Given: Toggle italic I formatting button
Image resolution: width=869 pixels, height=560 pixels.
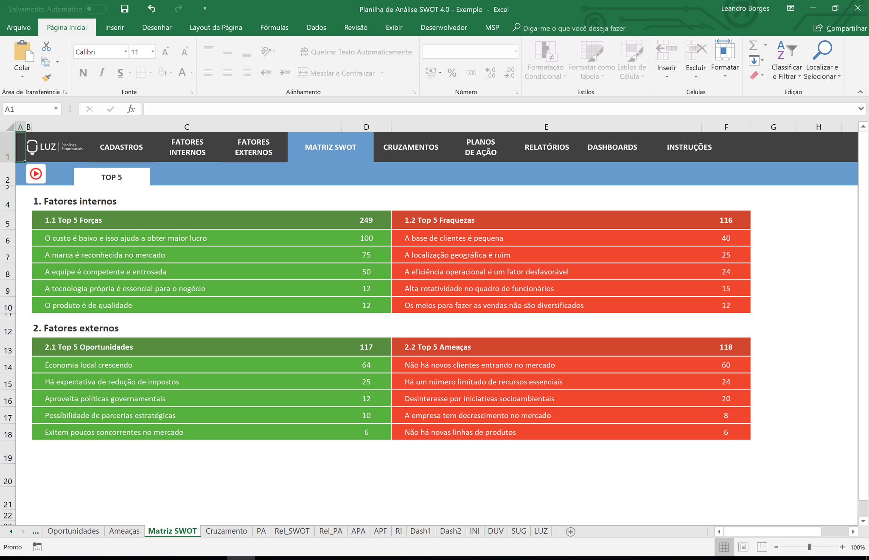Looking at the screenshot, I should [102, 73].
